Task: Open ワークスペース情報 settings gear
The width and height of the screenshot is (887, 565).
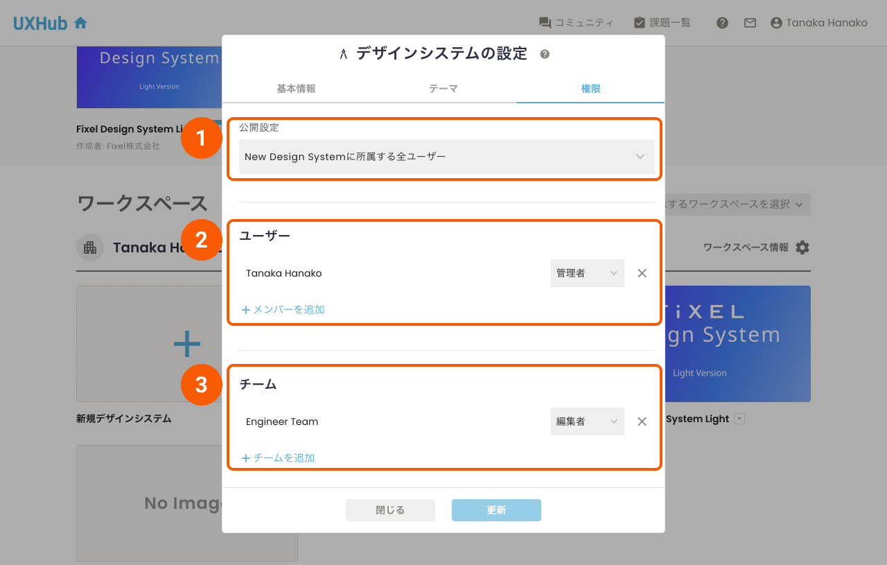Action: point(801,247)
